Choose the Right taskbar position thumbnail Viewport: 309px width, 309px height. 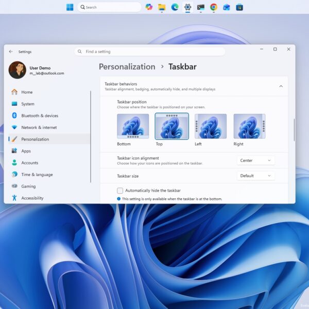(x=249, y=126)
